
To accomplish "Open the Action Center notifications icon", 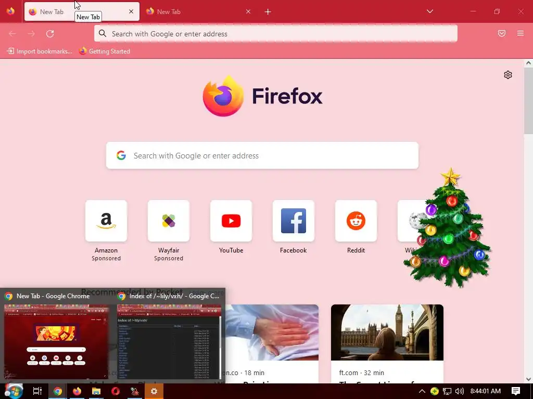I will [516, 391].
